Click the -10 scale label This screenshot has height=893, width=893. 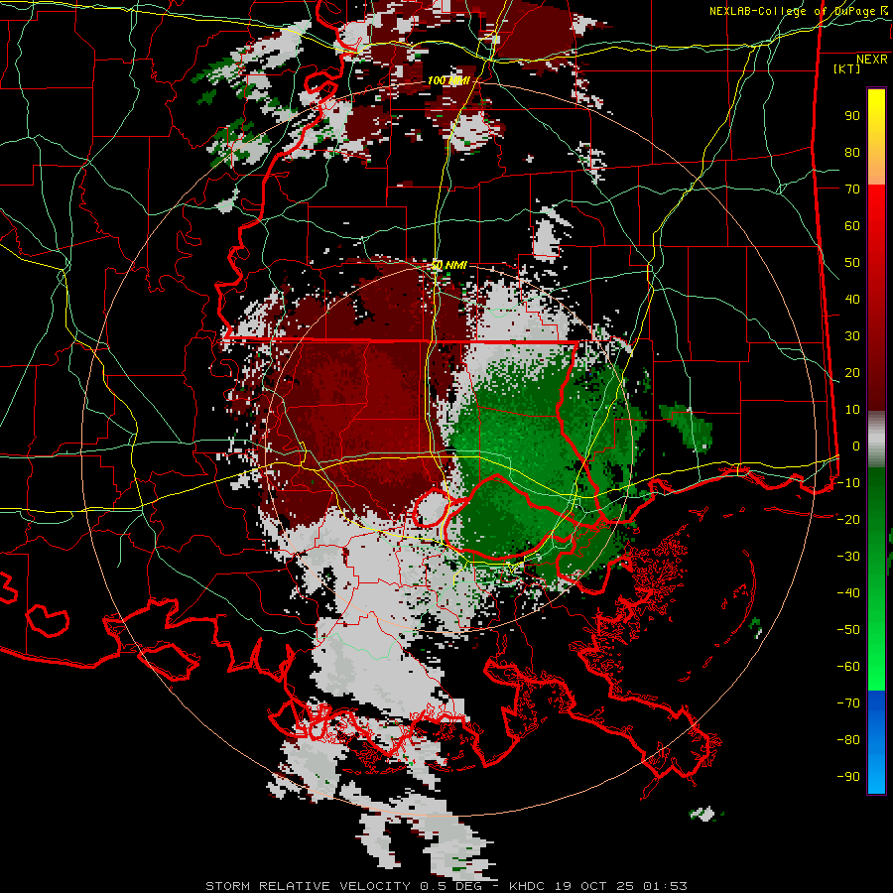[x=848, y=483]
